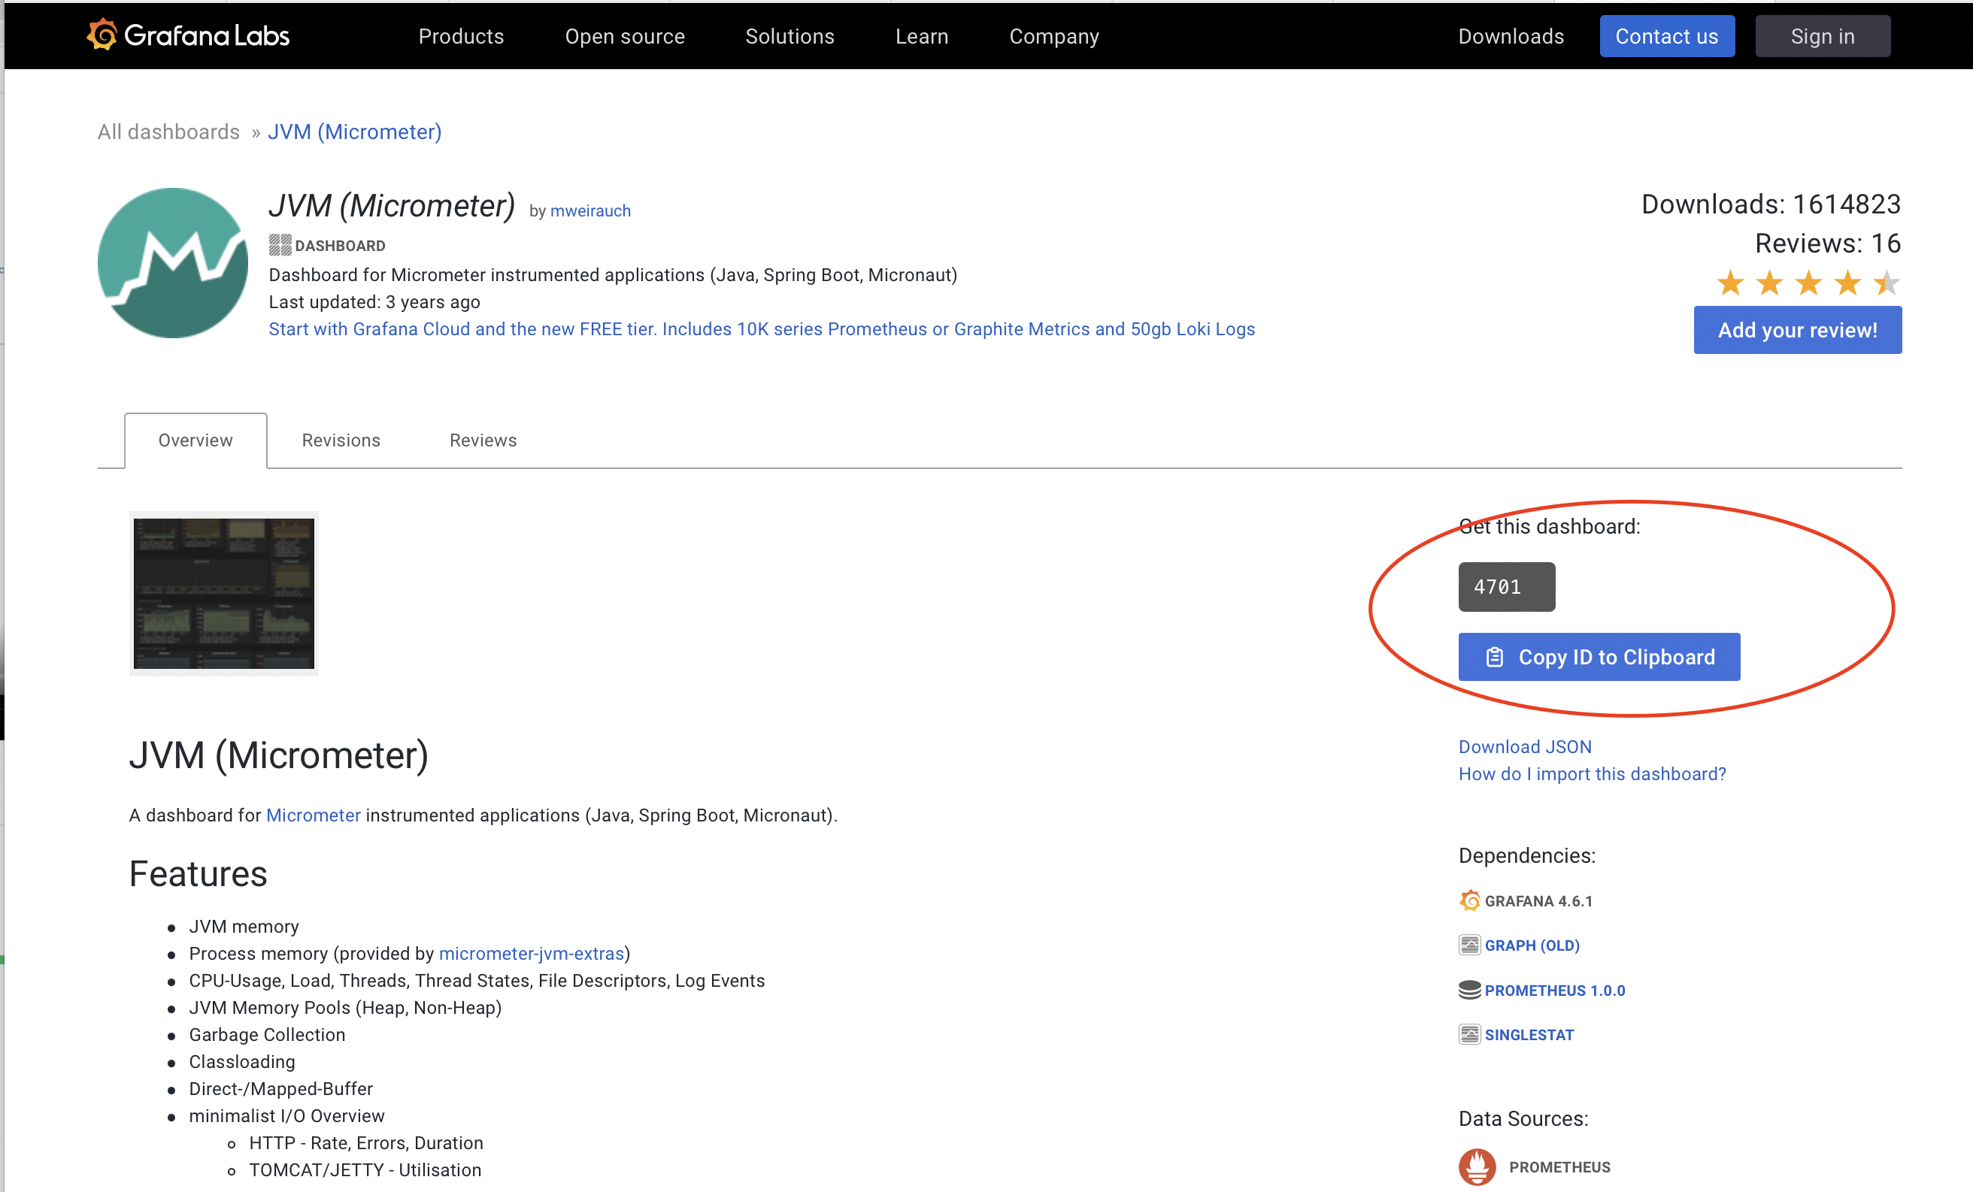1973x1192 pixels.
Task: Open the dashboard screenshot thumbnail
Action: [223, 593]
